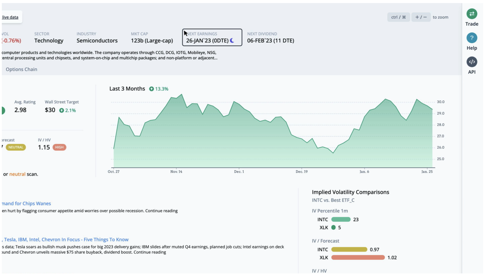Image resolution: width=487 pixels, height=276 pixels.
Task: Expand the Next Earnings details box
Action: 212,37
